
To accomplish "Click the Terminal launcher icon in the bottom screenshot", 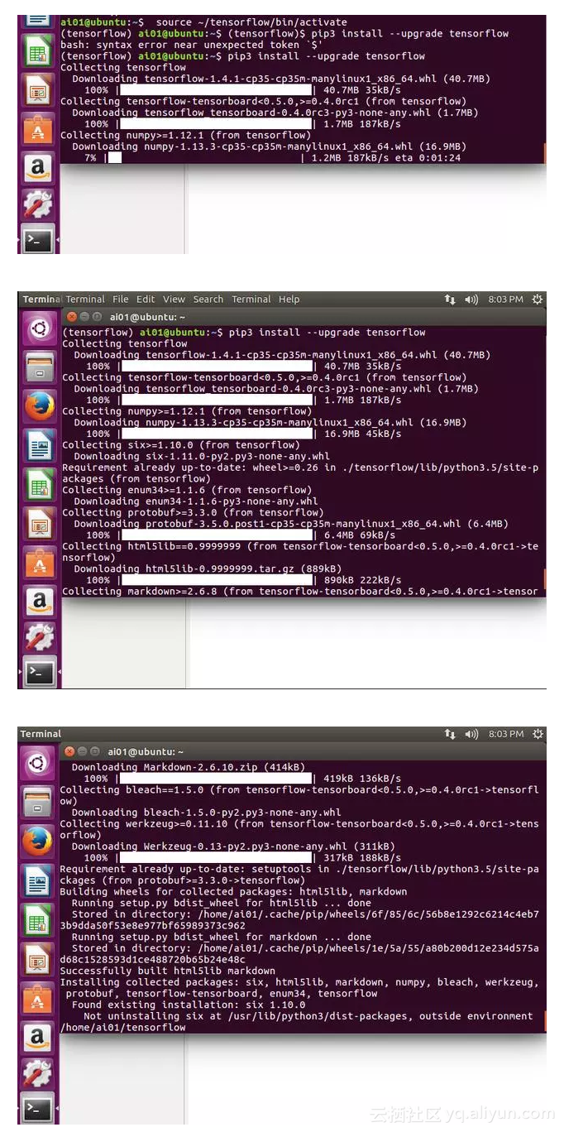I will pos(37,1109).
